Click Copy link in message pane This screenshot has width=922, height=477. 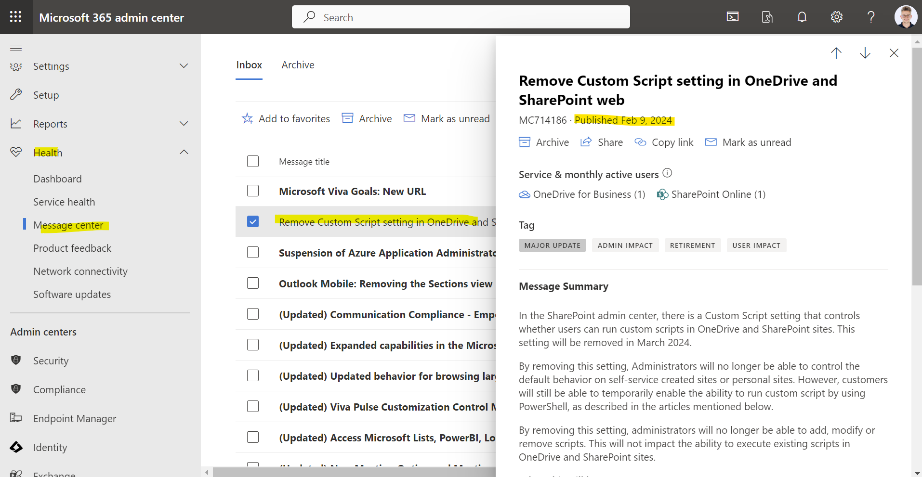[664, 142]
